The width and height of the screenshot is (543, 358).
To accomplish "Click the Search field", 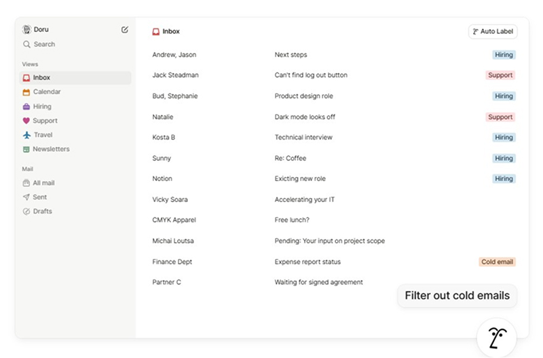I will point(44,44).
